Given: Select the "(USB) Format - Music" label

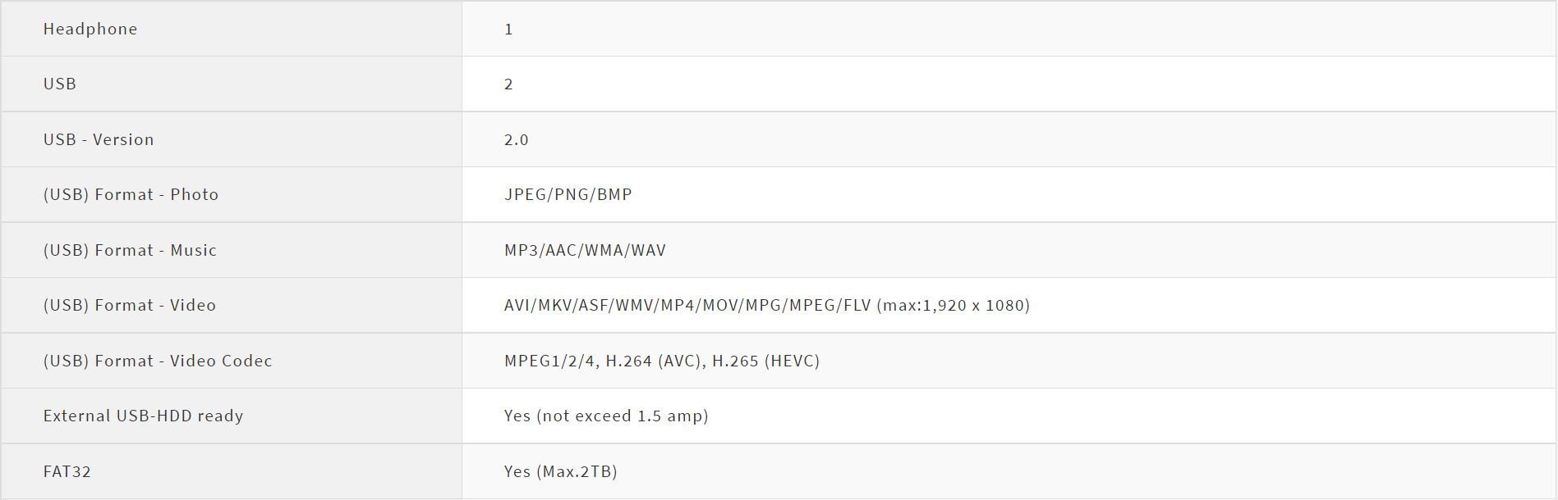Looking at the screenshot, I should [130, 250].
